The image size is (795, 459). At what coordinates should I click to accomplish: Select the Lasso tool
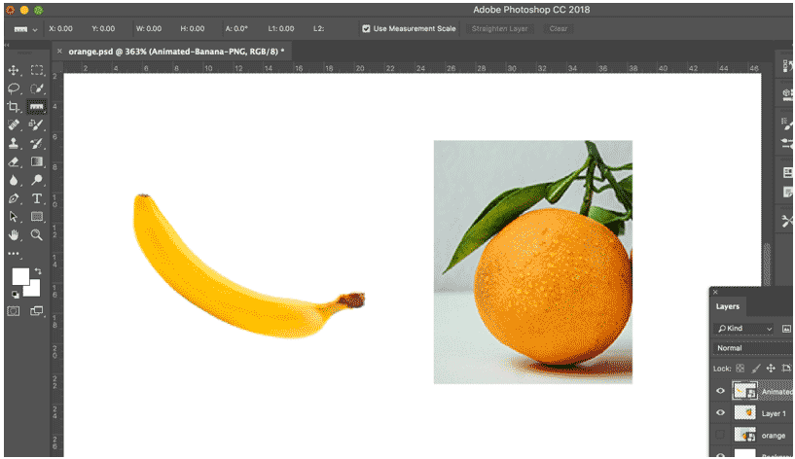coord(14,88)
